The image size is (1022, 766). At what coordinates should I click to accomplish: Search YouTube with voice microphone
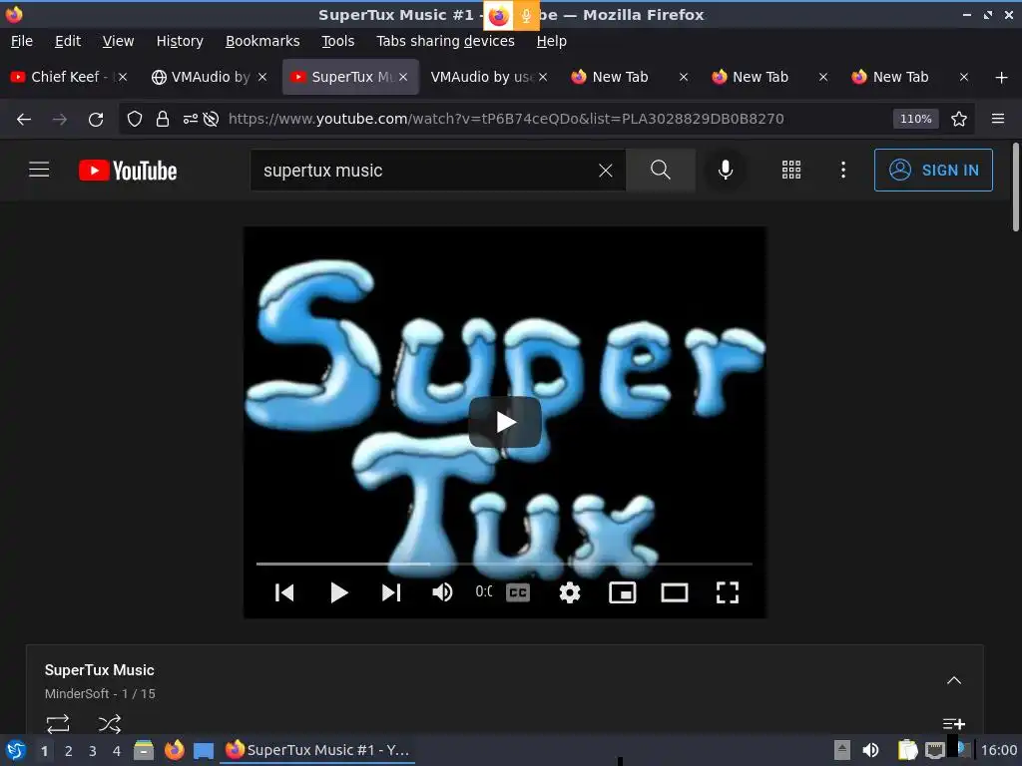click(726, 170)
